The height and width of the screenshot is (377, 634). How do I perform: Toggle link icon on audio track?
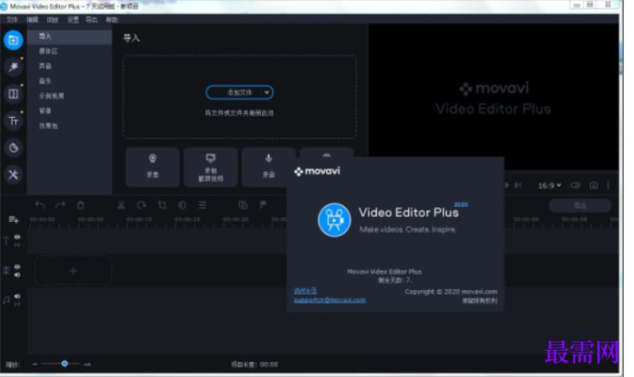(18, 304)
